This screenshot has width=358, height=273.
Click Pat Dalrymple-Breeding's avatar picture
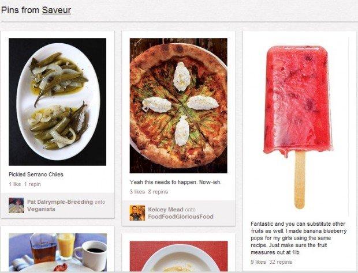point(16,206)
